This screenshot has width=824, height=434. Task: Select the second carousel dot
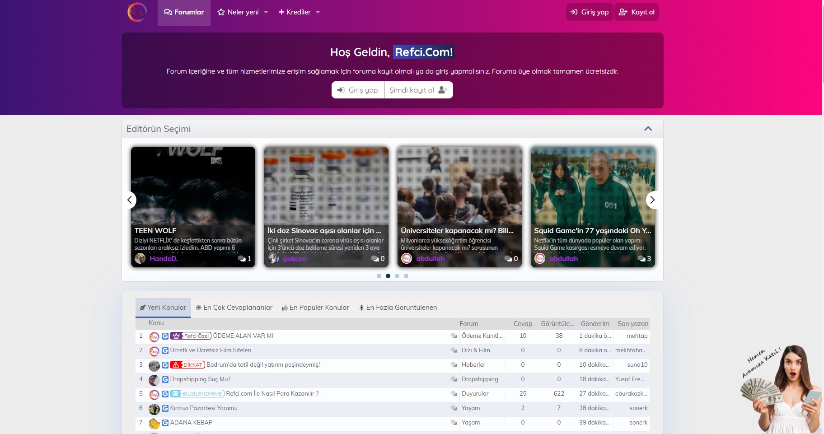point(388,276)
